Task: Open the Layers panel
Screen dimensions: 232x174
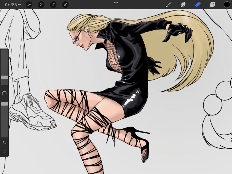Action: pyautogui.click(x=212, y=4)
